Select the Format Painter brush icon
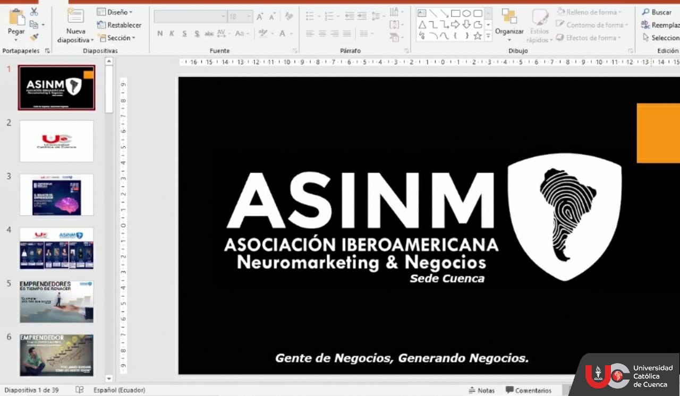The image size is (680, 396). pyautogui.click(x=34, y=37)
